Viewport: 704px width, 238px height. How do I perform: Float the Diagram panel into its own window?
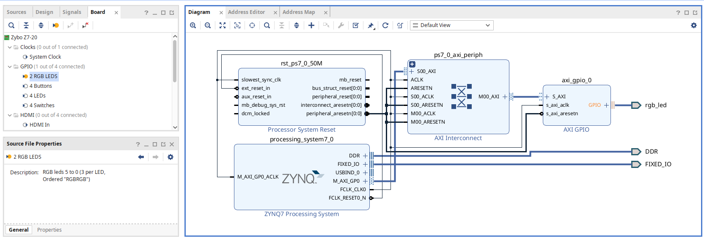point(695,13)
